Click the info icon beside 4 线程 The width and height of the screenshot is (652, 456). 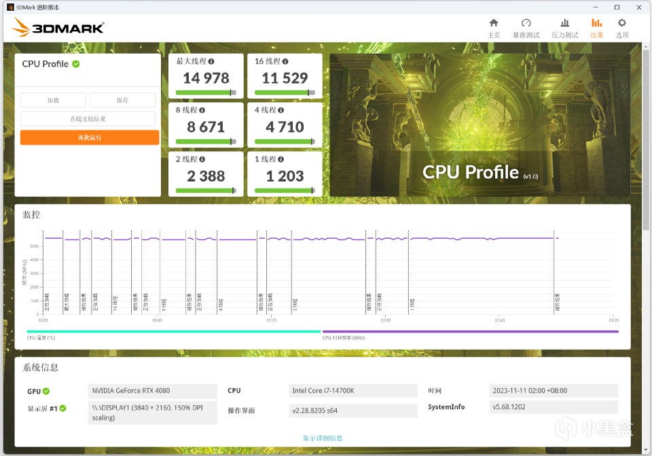click(x=280, y=111)
